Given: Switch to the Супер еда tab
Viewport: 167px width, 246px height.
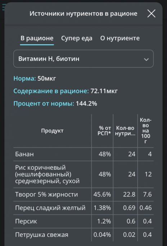Looking at the screenshot, I should 77,38.
